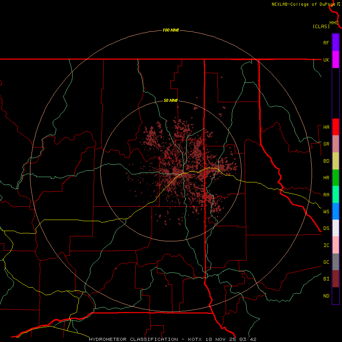This screenshot has height=342, width=342.
Task: Select the blue WS legend swatch
Action: pos(336,211)
